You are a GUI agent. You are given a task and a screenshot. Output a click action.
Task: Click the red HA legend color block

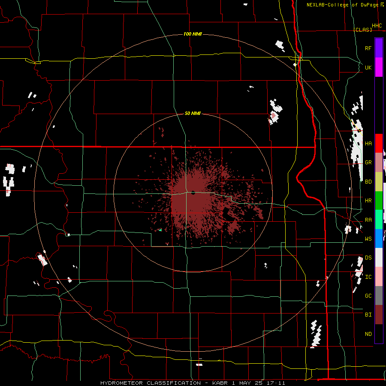pyautogui.click(x=379, y=143)
